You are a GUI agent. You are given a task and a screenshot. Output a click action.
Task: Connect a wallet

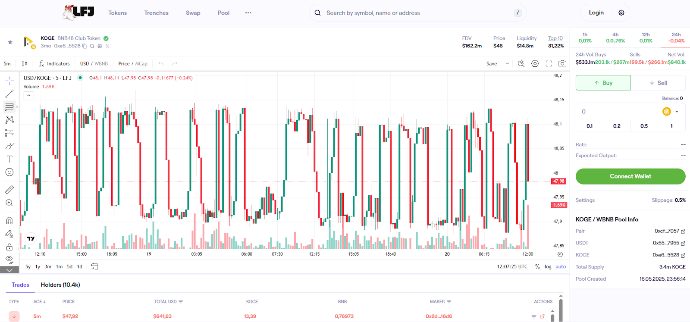click(x=630, y=176)
